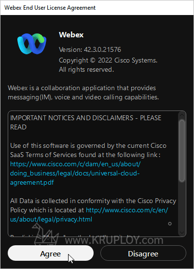Click the Version 42.3.0.21576 text

click(90, 49)
